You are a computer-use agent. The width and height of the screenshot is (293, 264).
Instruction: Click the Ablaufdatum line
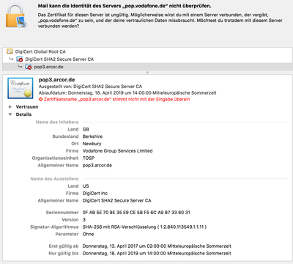pyautogui.click(x=127, y=93)
